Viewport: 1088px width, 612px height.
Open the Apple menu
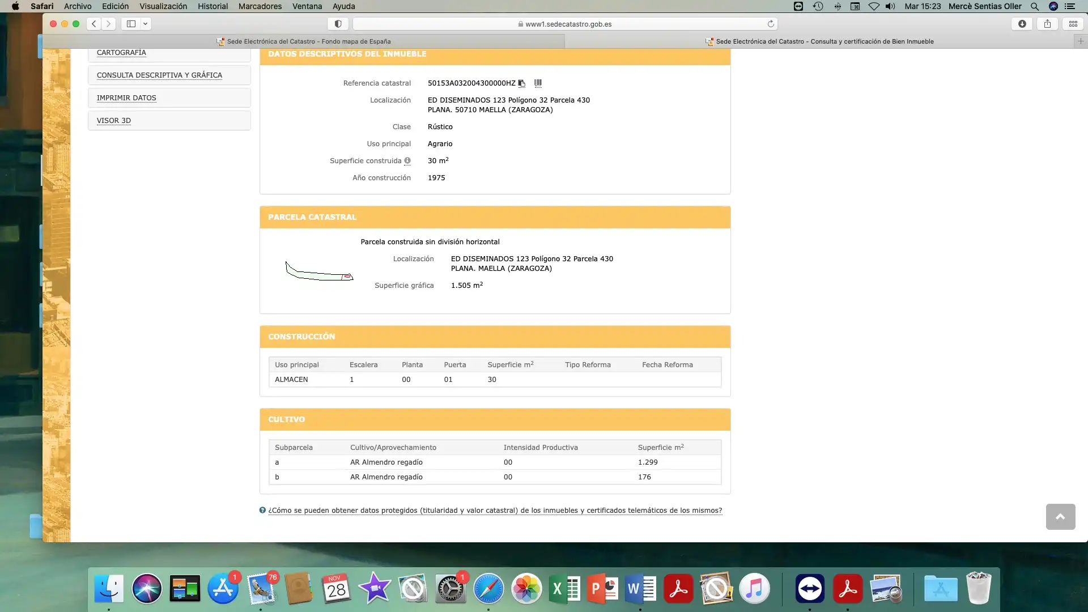(15, 6)
